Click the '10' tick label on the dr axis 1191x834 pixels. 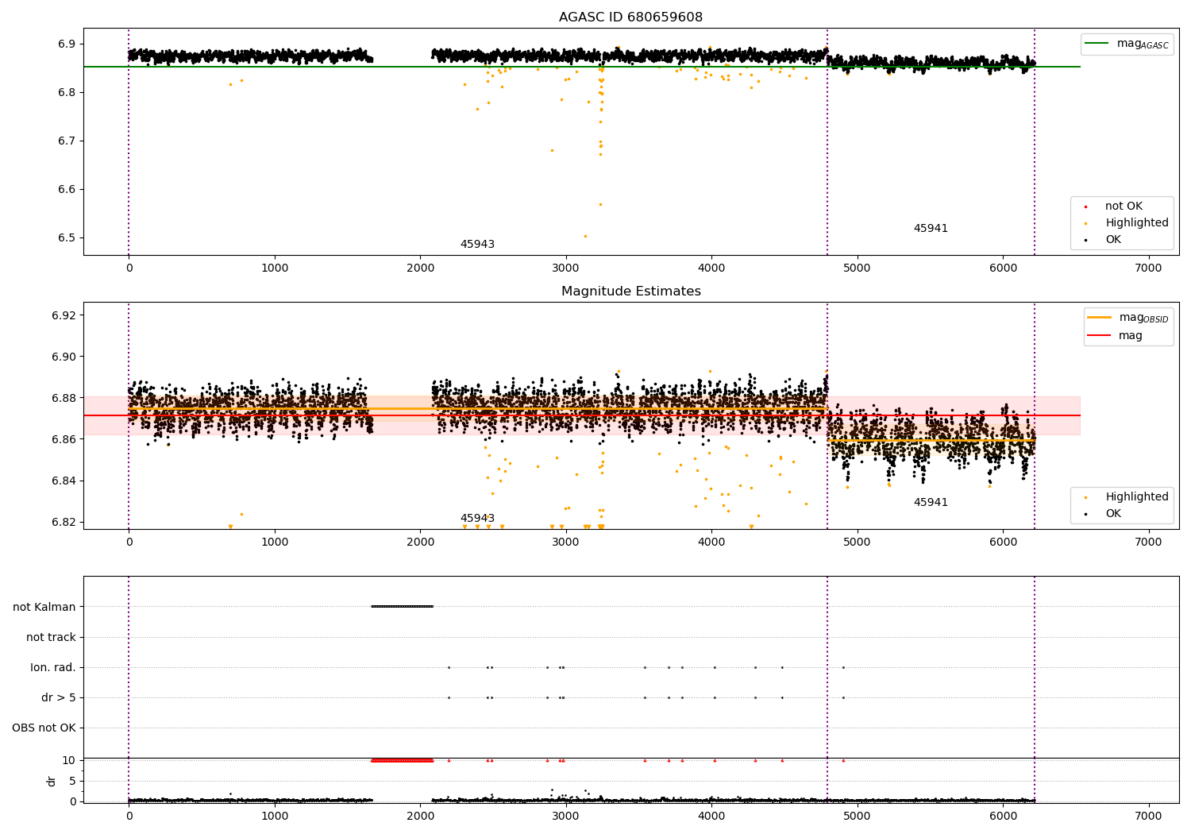[x=69, y=760]
